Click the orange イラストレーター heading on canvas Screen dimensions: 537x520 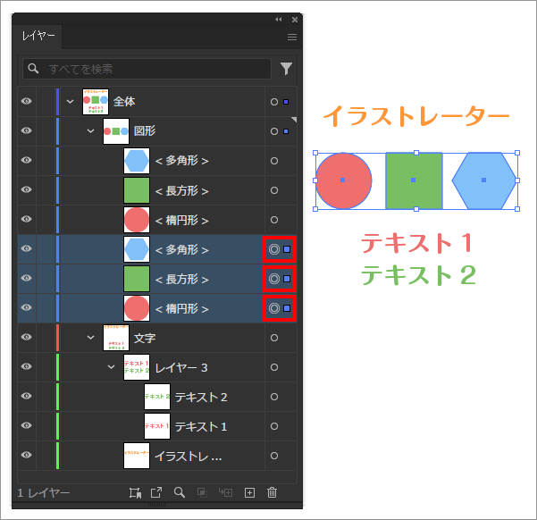tap(416, 116)
